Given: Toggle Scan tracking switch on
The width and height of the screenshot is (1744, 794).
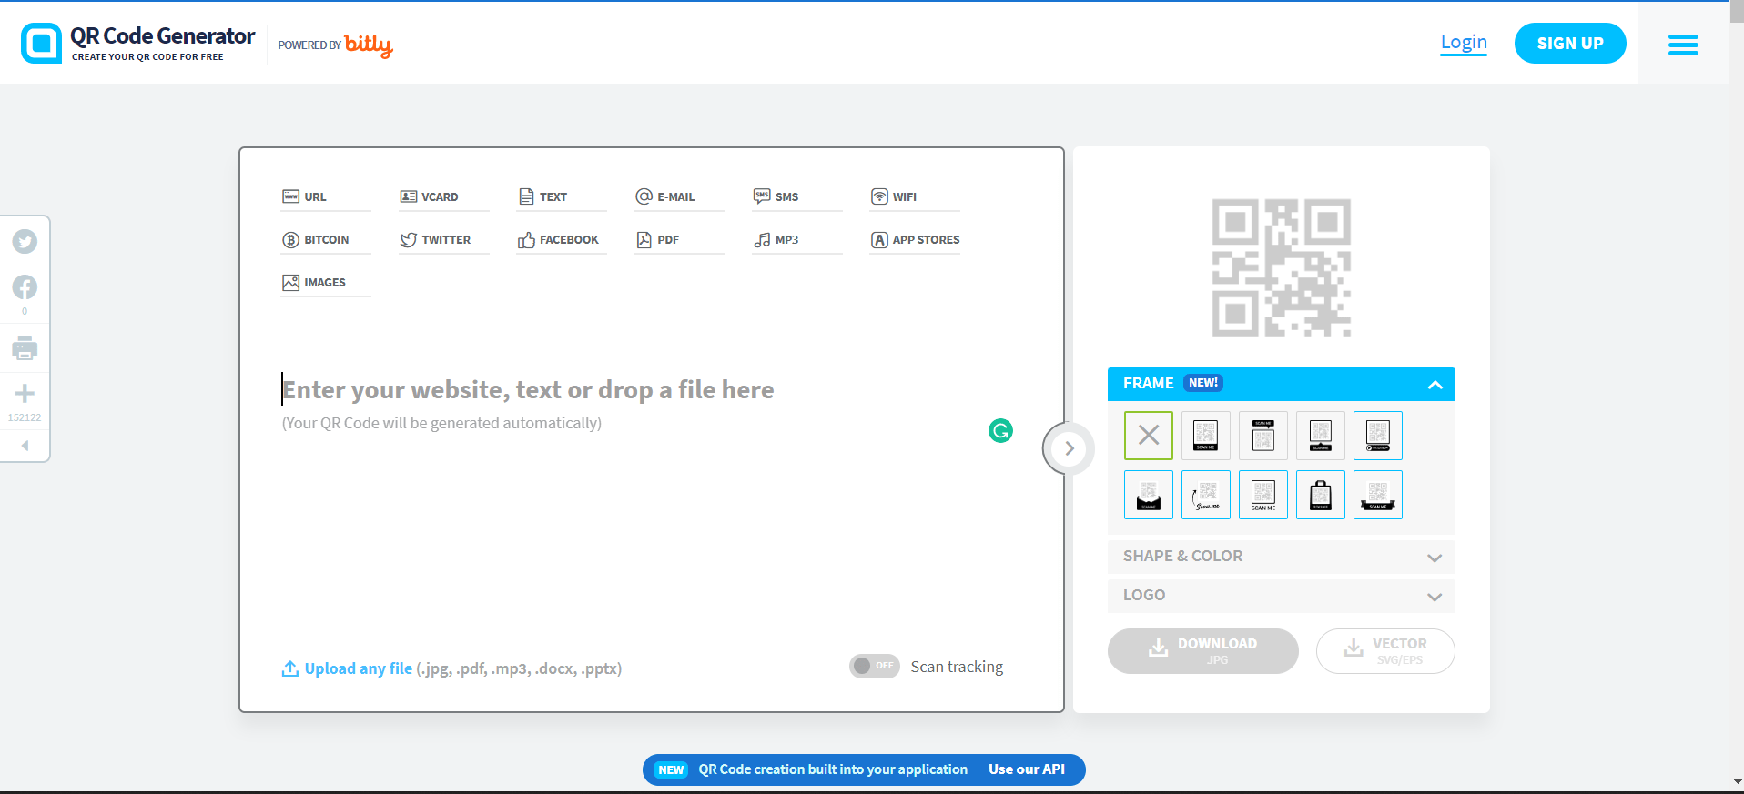Looking at the screenshot, I should click(x=874, y=666).
